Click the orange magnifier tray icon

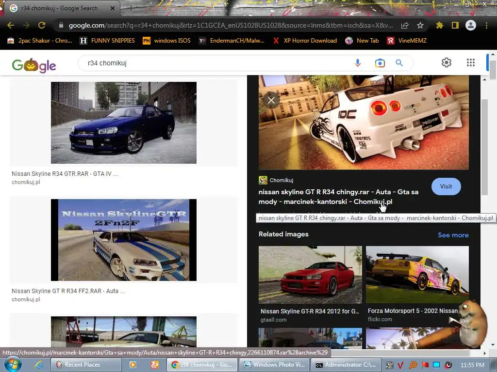click(x=413, y=365)
